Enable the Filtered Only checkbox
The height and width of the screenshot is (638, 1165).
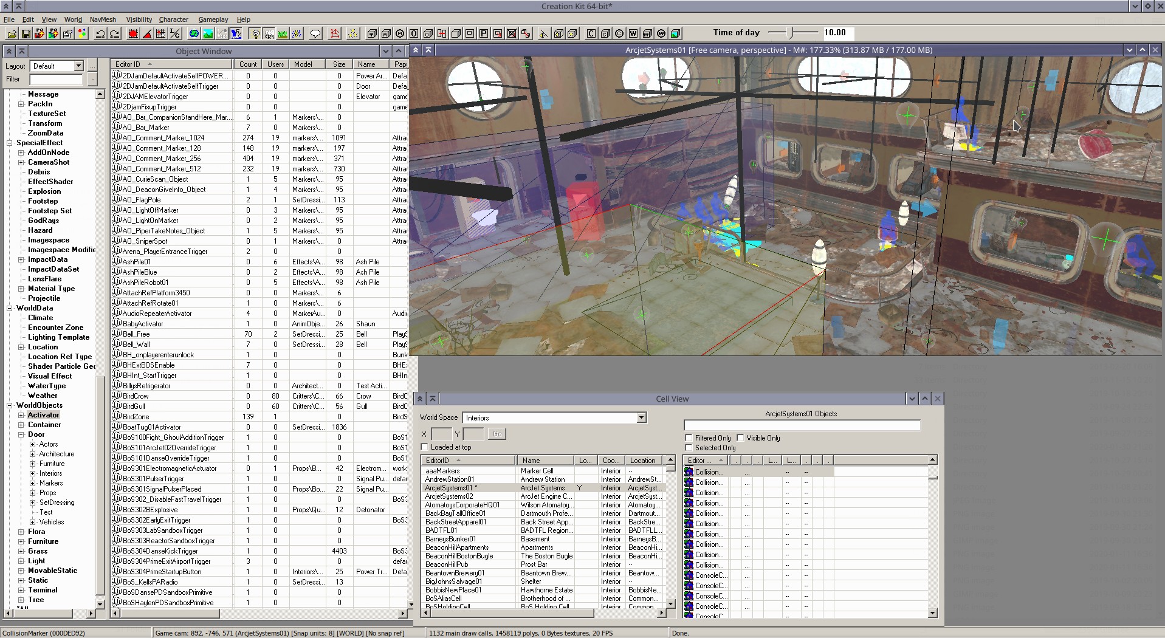coord(689,437)
